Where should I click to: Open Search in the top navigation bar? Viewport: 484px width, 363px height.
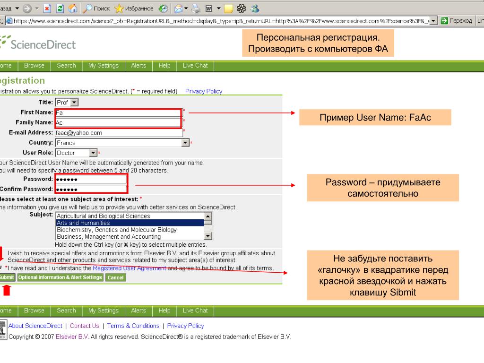(x=66, y=65)
